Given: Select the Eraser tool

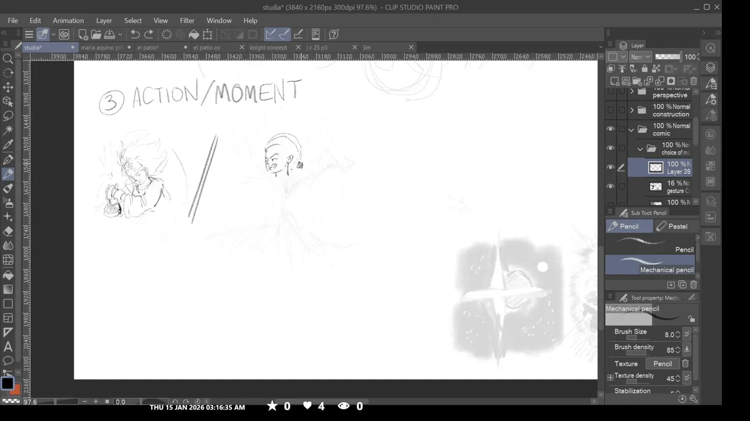Looking at the screenshot, I should tap(8, 232).
